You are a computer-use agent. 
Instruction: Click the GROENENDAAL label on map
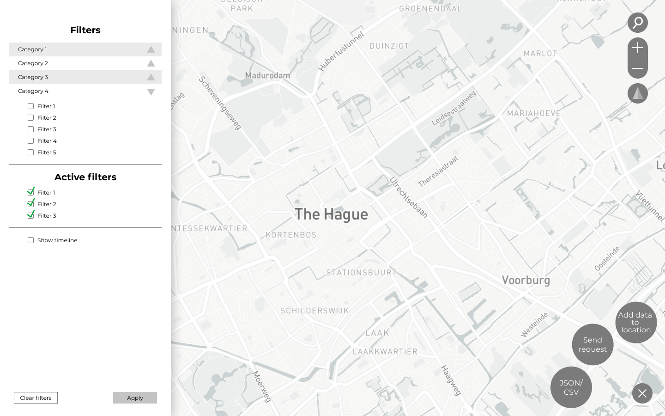[430, 8]
